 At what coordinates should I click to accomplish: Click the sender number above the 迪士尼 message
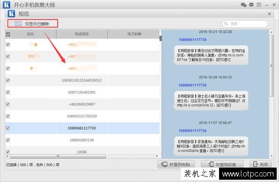[x=193, y=85]
